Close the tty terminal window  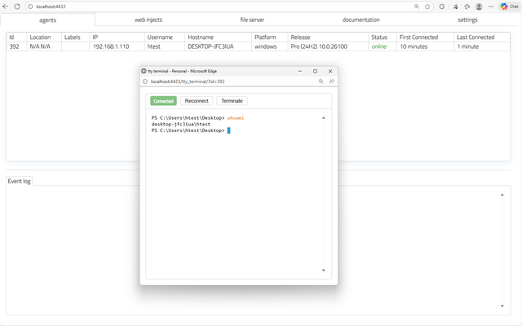(x=330, y=71)
